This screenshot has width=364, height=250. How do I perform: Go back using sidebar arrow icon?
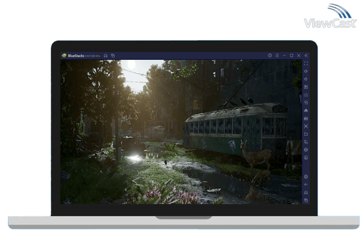tap(306, 185)
